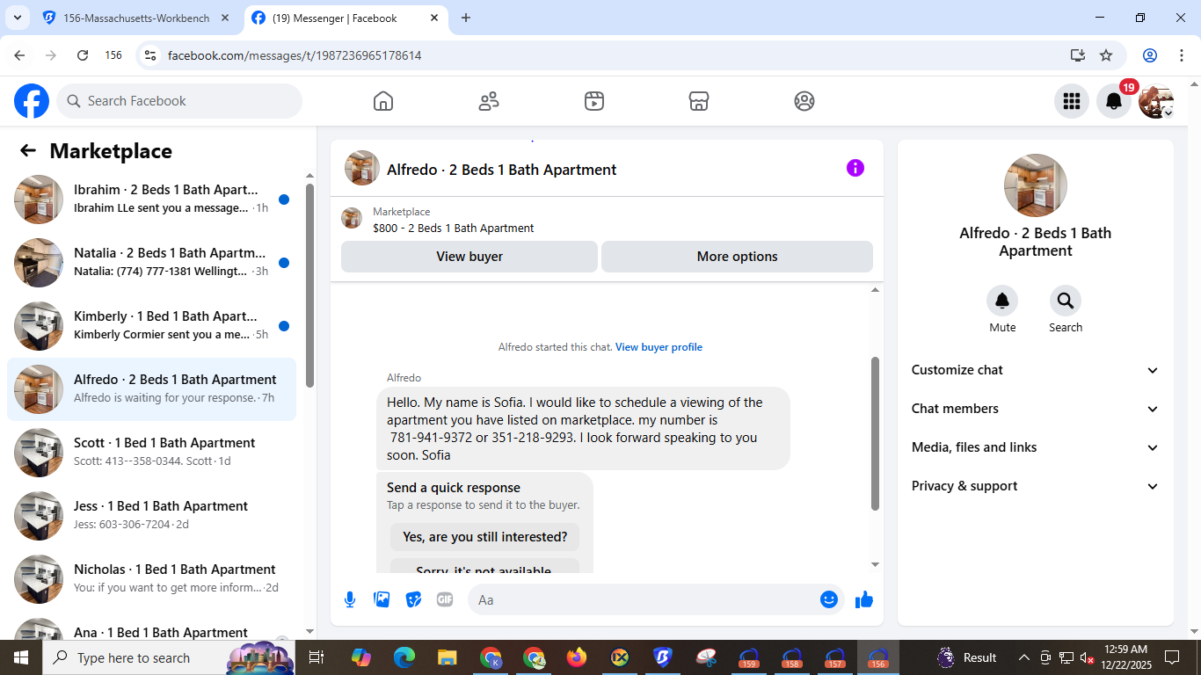Send a voice clip microphone icon
This screenshot has height=675, width=1201.
(350, 599)
